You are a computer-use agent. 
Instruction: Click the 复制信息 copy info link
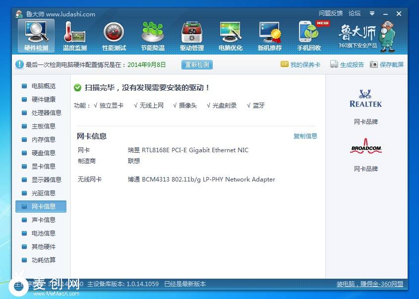(x=305, y=136)
